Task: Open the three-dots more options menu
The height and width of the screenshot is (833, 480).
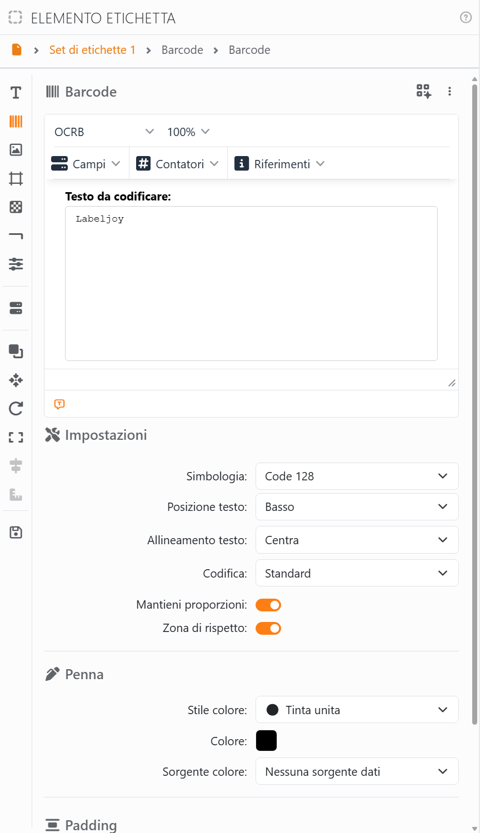Action: (449, 92)
